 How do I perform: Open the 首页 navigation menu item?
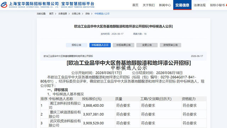135,5
